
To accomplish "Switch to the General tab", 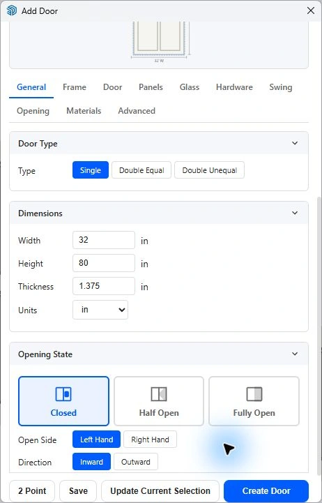I will coord(31,87).
